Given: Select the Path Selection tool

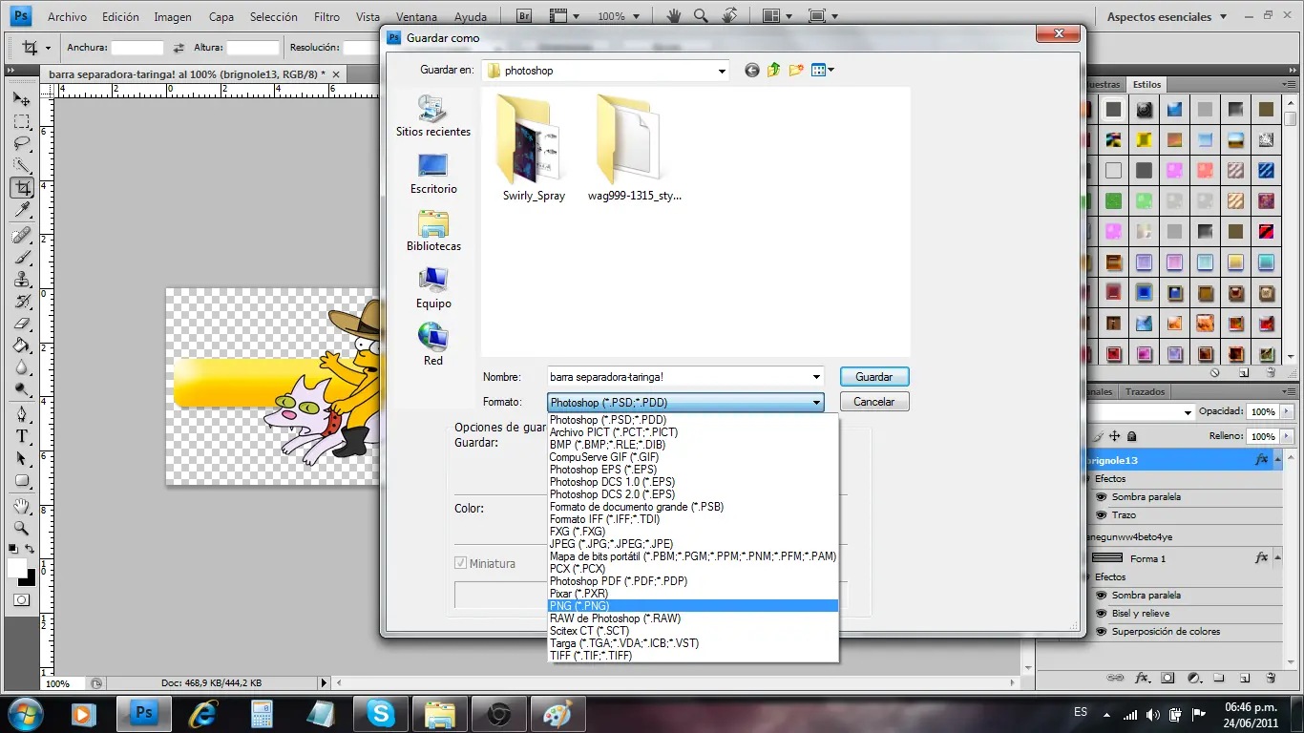Looking at the screenshot, I should click(x=21, y=458).
